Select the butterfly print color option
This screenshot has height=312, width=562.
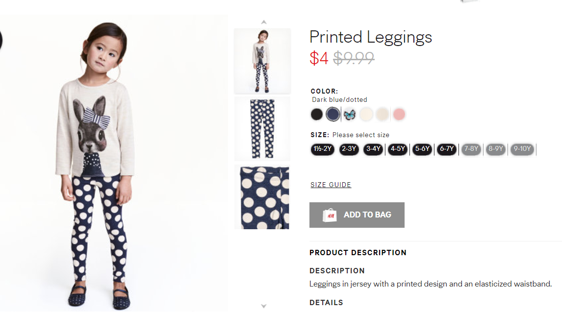[x=349, y=115]
